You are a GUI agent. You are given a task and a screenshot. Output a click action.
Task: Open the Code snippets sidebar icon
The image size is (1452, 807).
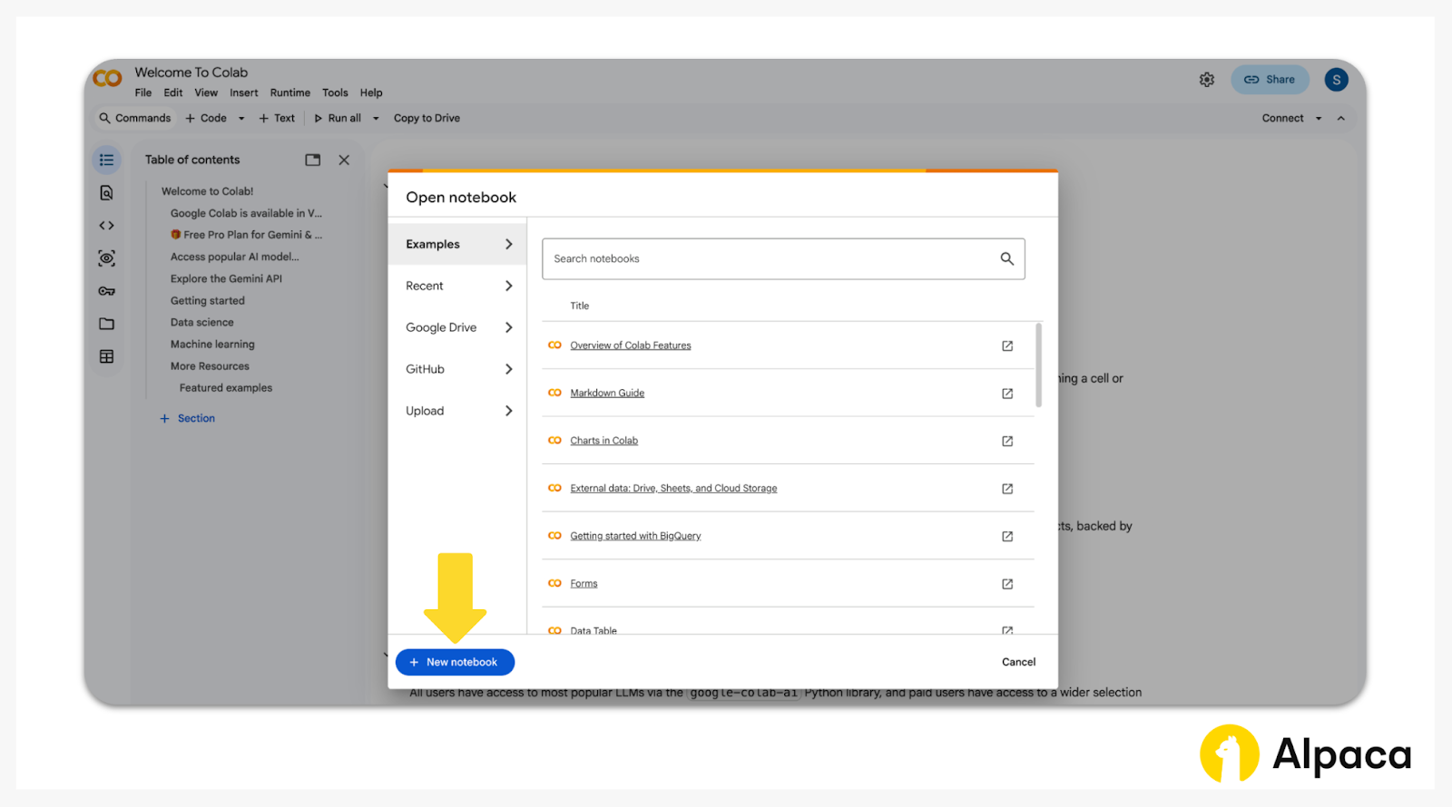(106, 226)
